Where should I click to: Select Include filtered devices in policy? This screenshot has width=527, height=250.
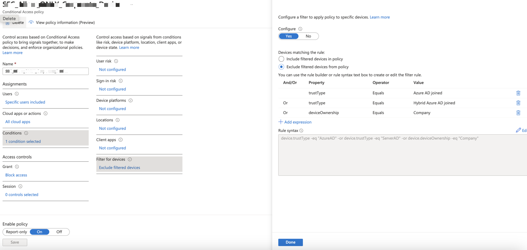281,59
